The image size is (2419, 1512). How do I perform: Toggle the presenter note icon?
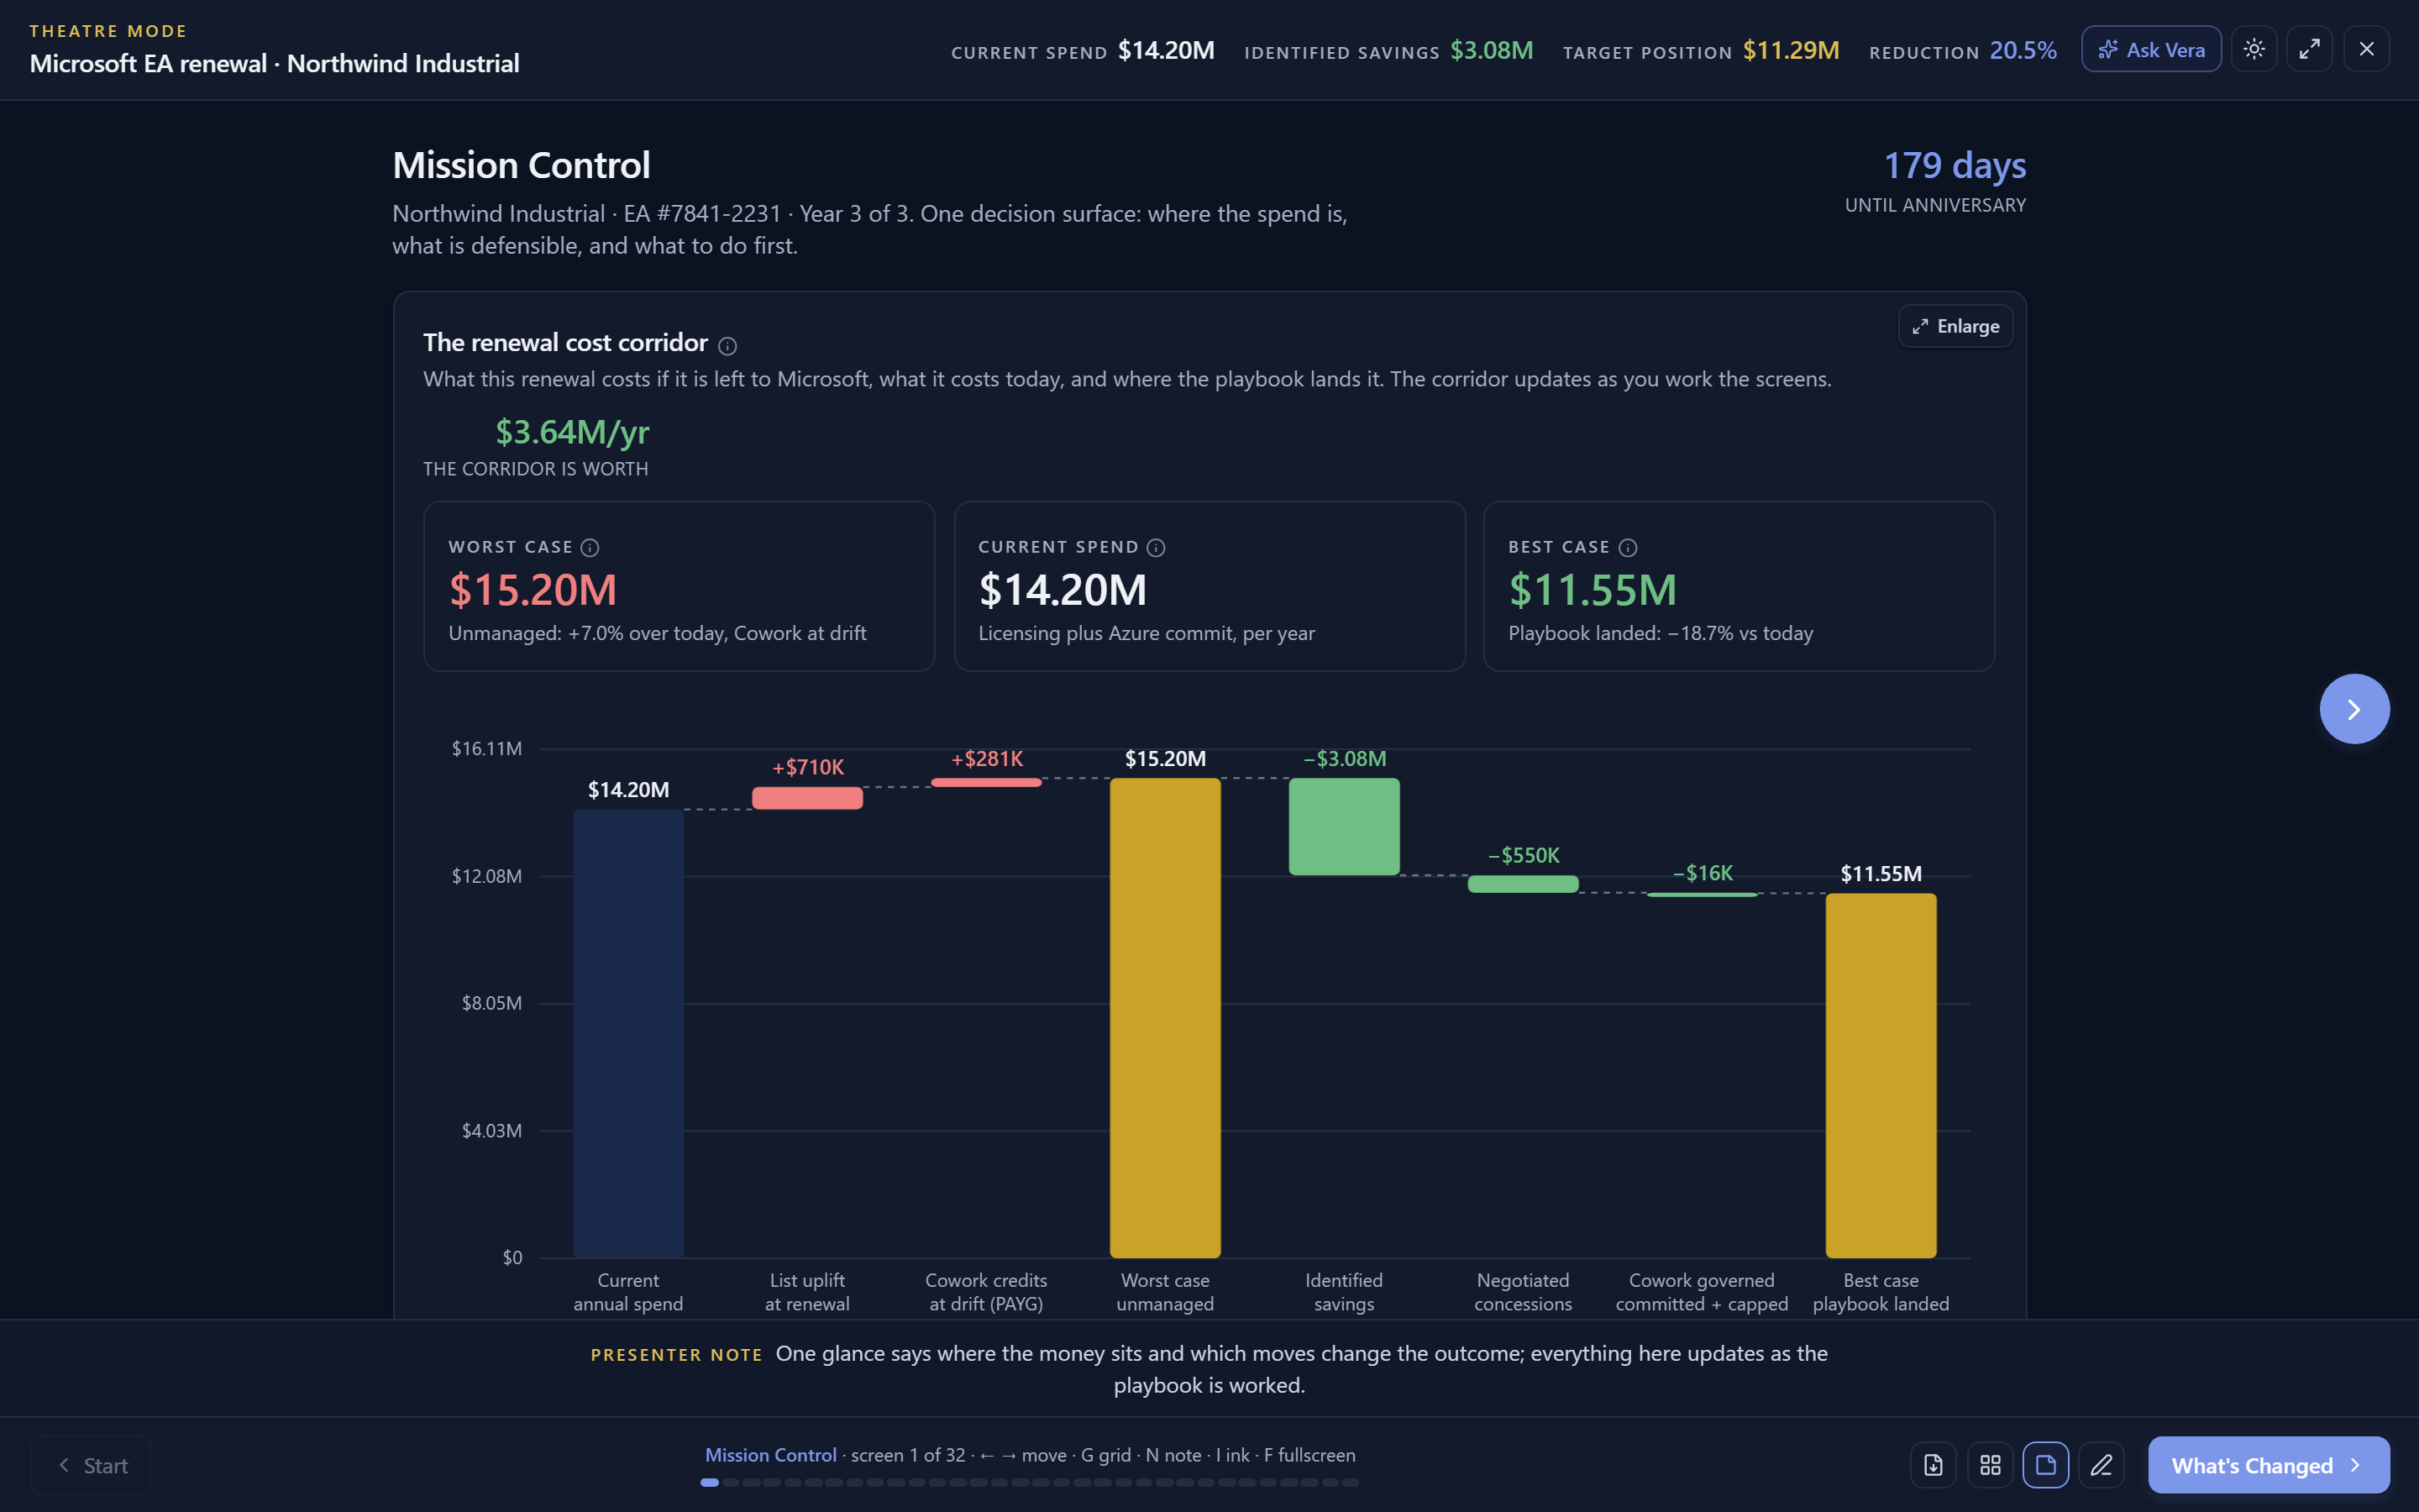(2046, 1465)
